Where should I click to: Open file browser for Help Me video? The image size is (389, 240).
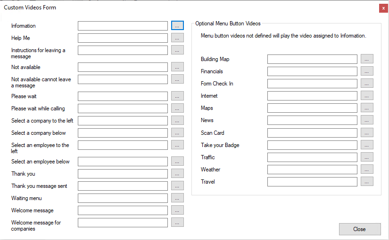tap(177, 38)
